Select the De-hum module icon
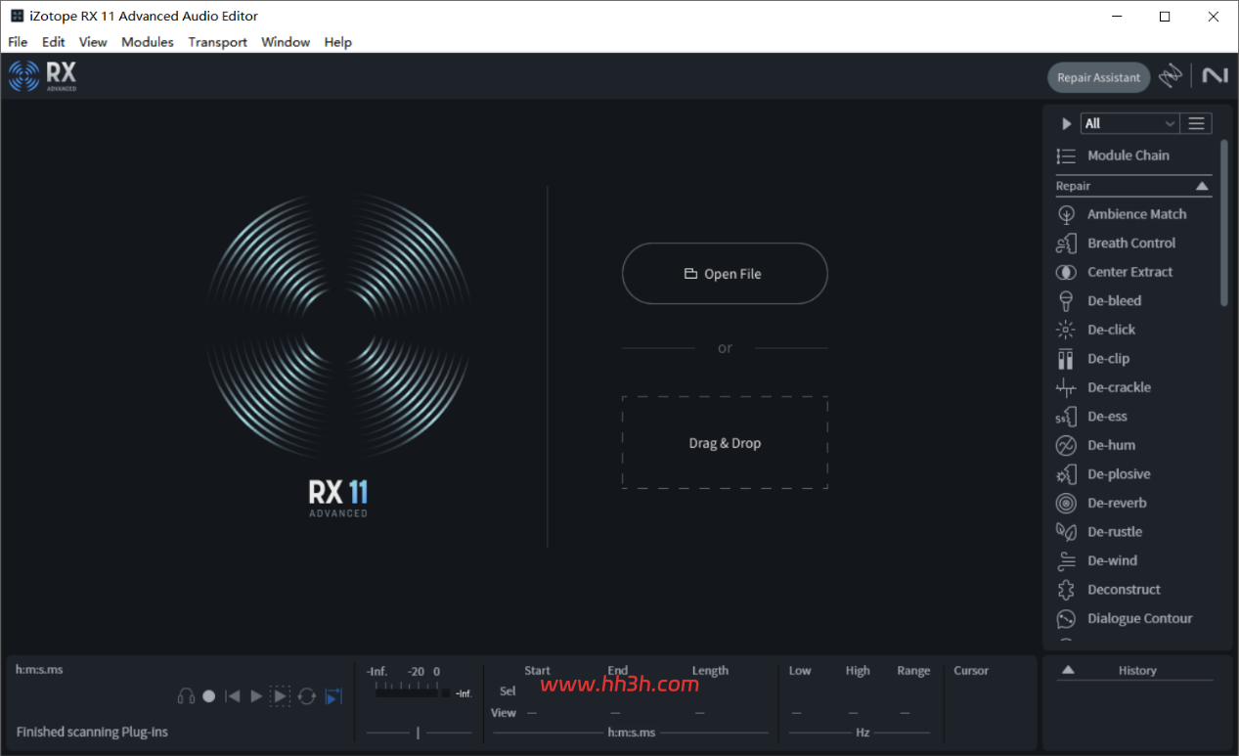This screenshot has width=1239, height=756. tap(1066, 445)
